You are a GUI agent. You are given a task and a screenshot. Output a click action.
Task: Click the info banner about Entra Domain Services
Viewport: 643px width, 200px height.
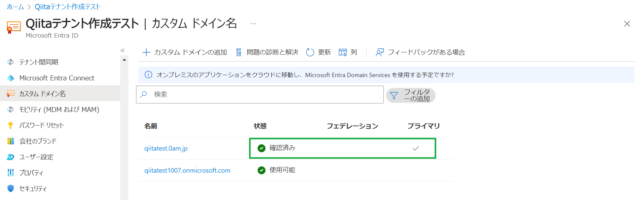[386, 75]
